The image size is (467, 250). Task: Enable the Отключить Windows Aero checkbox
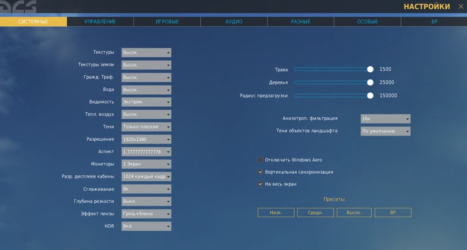click(x=260, y=160)
